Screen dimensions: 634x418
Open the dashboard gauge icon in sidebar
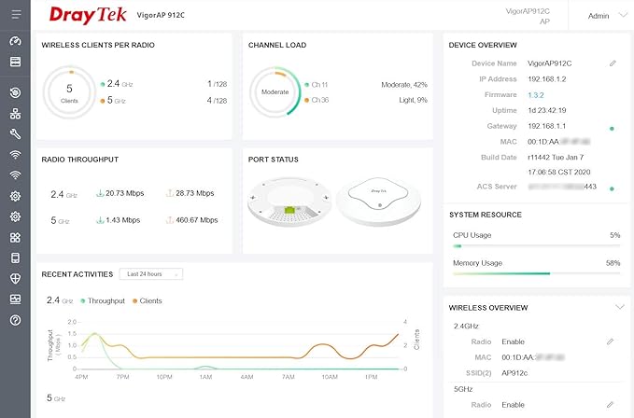15,41
